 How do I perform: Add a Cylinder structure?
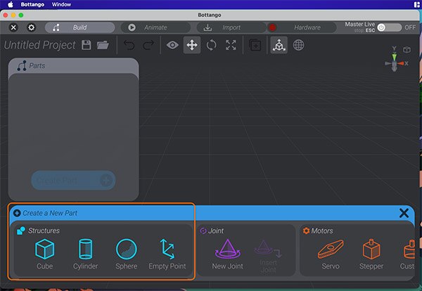[85, 252]
